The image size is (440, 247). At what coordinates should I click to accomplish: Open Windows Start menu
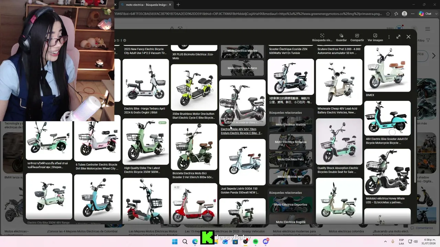(175, 242)
